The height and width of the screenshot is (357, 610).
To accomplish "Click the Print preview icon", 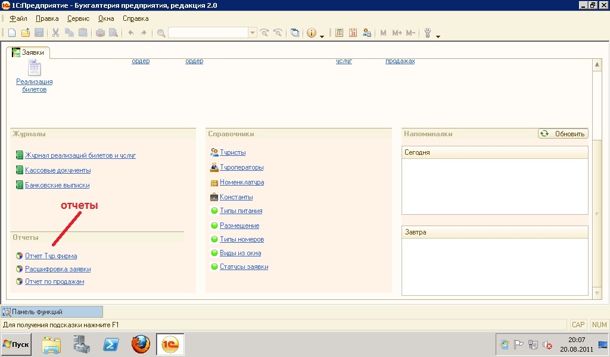I will coord(113,33).
